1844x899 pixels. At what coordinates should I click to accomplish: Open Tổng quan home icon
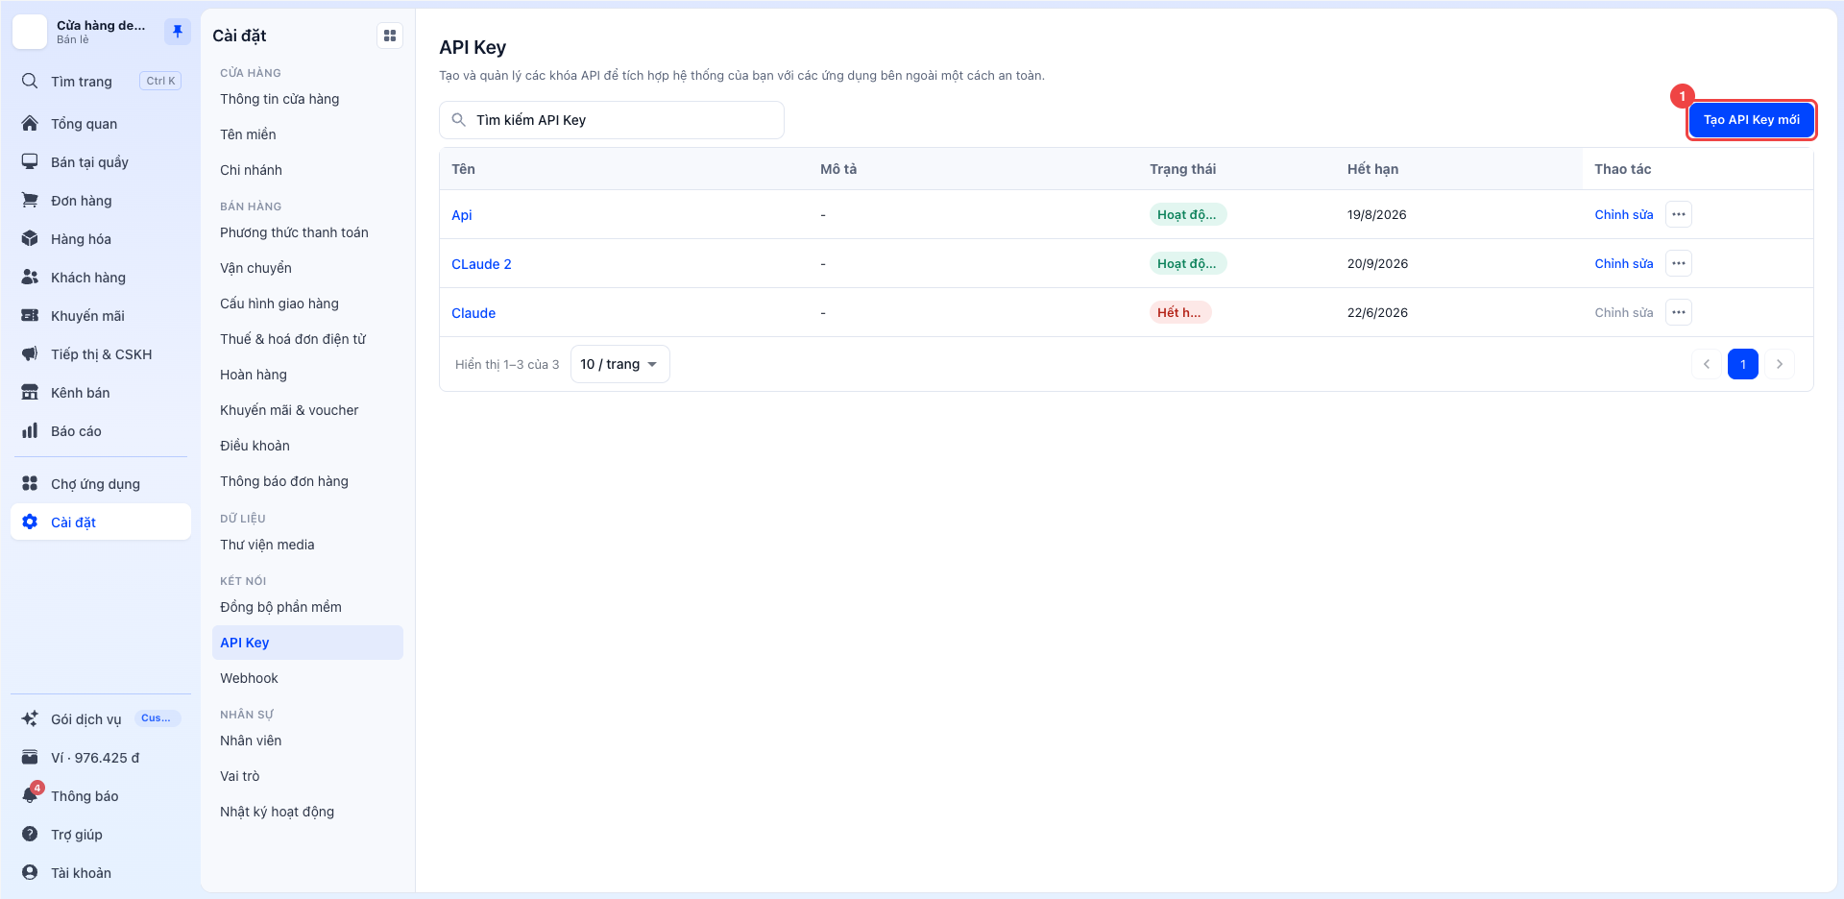[30, 123]
